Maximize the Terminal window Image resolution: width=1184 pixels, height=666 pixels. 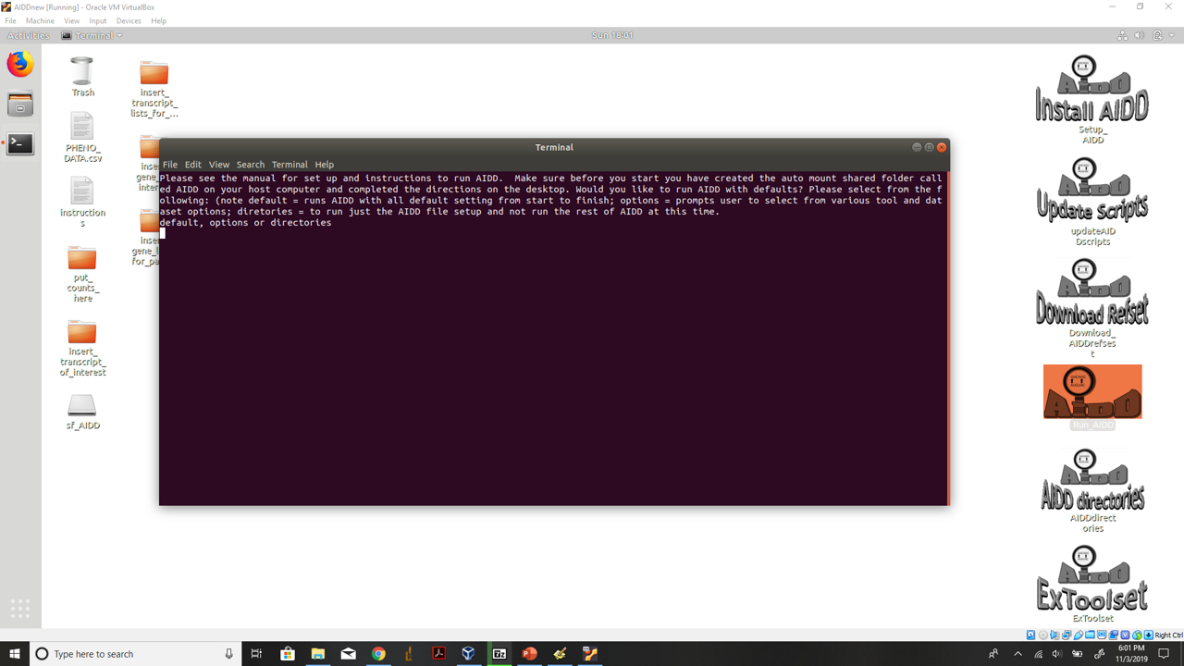[x=930, y=147]
